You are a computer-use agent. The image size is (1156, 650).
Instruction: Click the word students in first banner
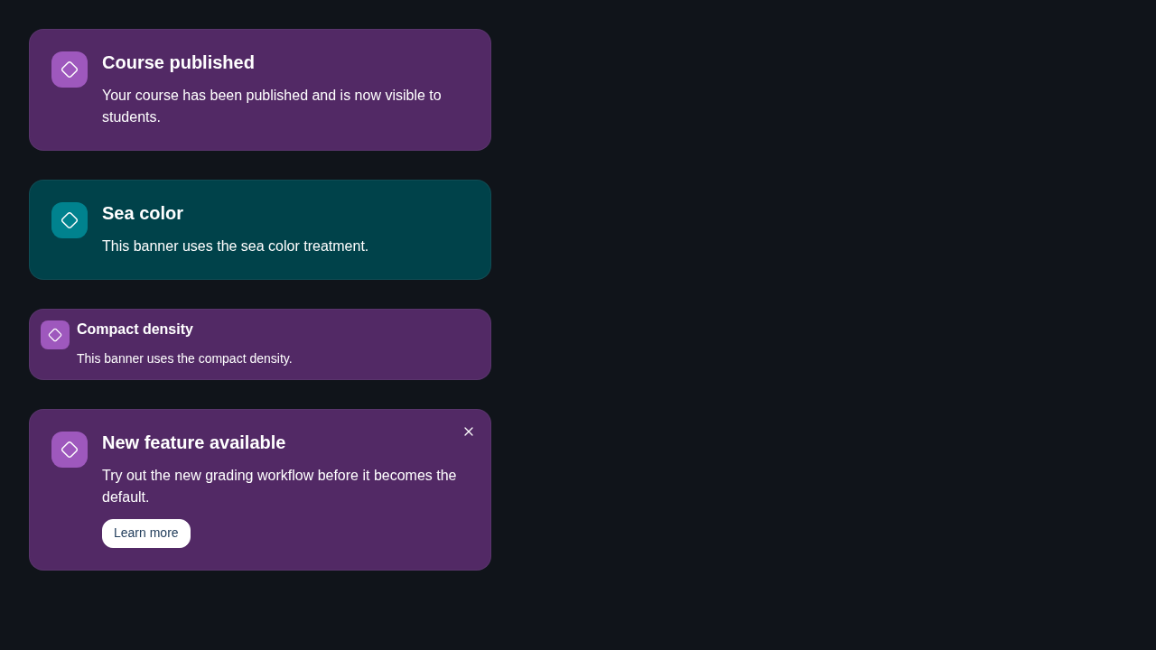pyautogui.click(x=129, y=117)
